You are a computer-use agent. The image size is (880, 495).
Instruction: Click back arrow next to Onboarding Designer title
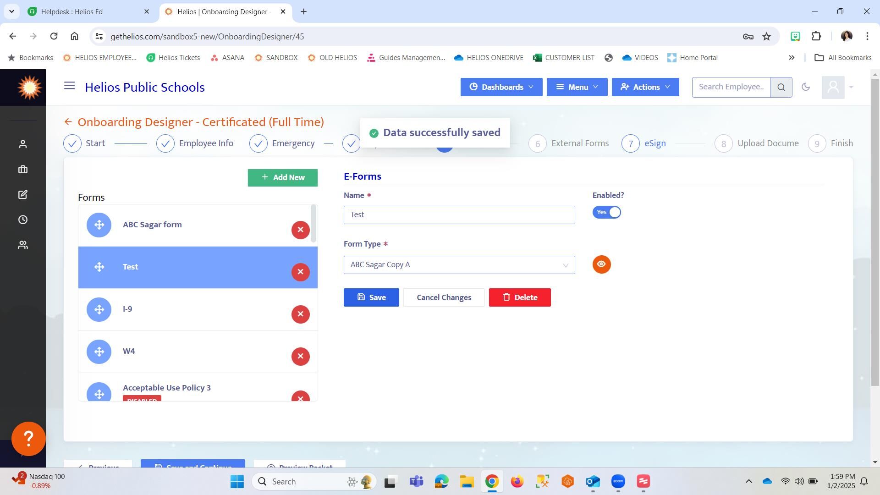[x=68, y=122]
